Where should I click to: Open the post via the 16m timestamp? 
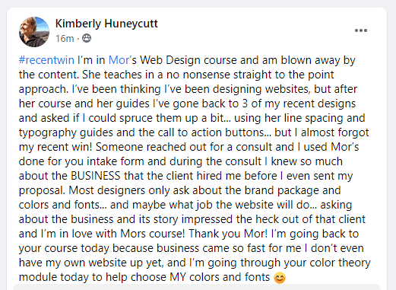click(65, 39)
